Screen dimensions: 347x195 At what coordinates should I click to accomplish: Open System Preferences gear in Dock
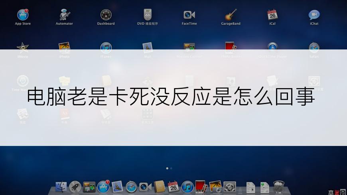tap(230, 187)
